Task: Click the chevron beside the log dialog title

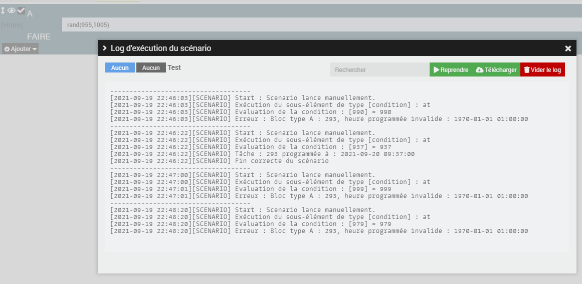Action: [x=104, y=48]
